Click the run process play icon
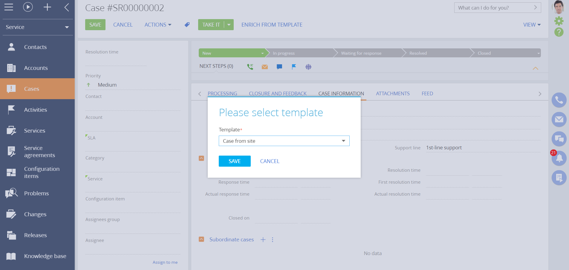Viewport: 569px width, 270px height. click(x=28, y=7)
